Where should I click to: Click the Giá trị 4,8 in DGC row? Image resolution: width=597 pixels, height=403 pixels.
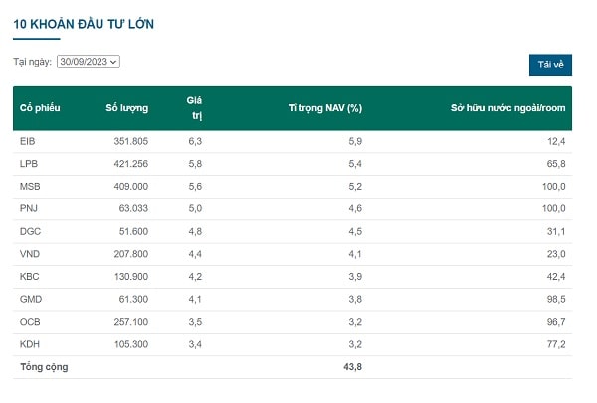[195, 231]
